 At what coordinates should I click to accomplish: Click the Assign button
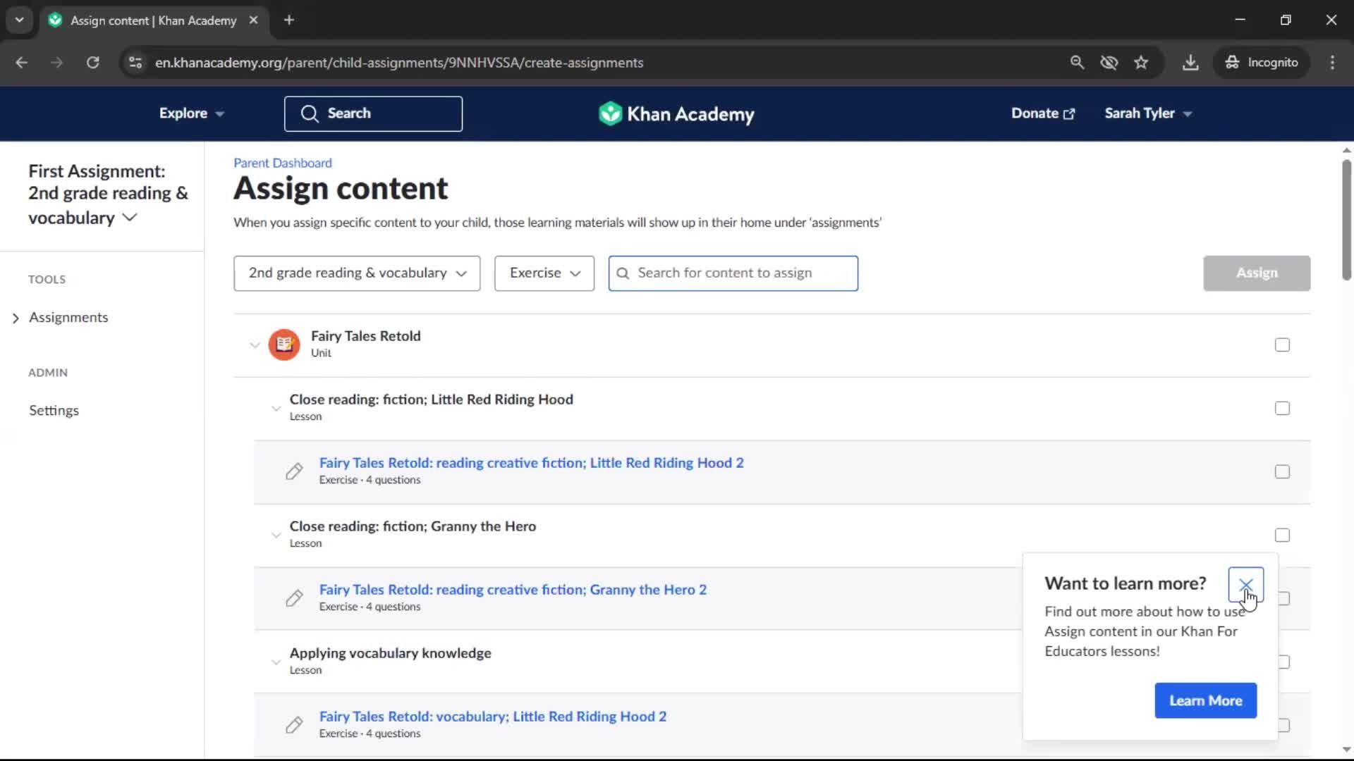[1257, 273]
